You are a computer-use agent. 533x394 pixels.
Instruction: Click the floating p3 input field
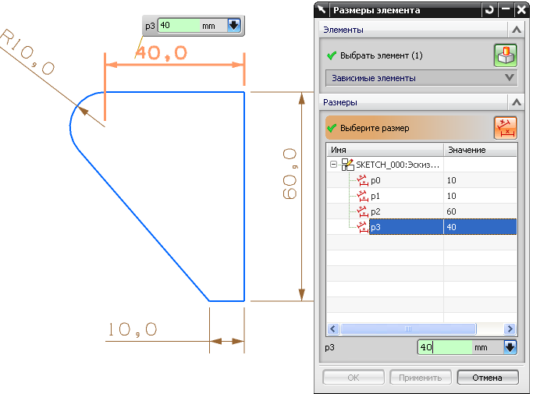pos(179,26)
